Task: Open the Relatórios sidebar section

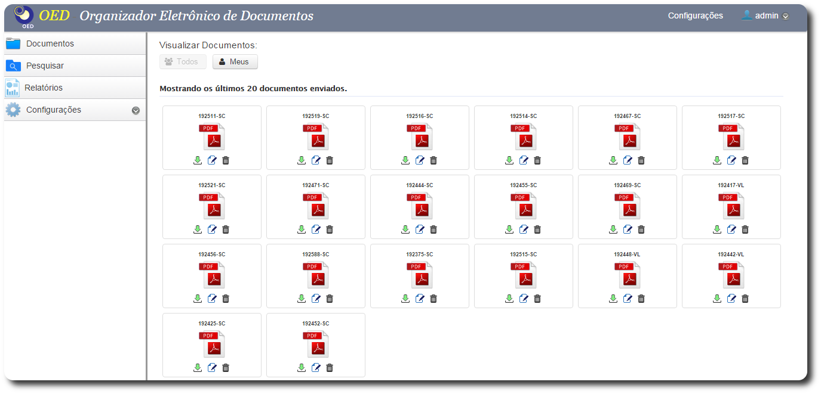Action: tap(75, 88)
